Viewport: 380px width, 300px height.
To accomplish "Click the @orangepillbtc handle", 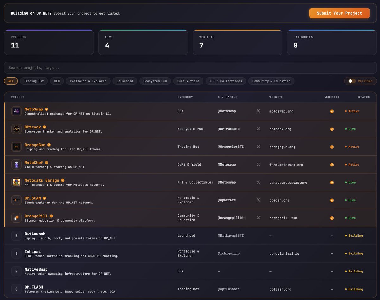I will [232, 218].
